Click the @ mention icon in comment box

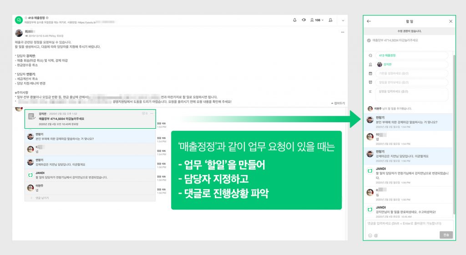click(x=376, y=235)
